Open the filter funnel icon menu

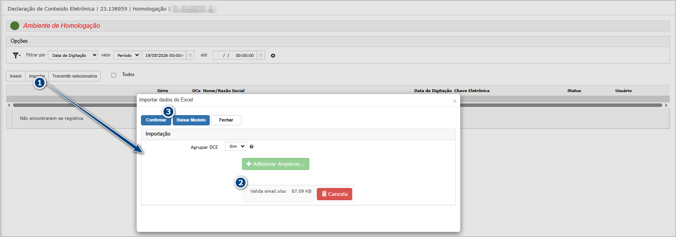coord(16,55)
